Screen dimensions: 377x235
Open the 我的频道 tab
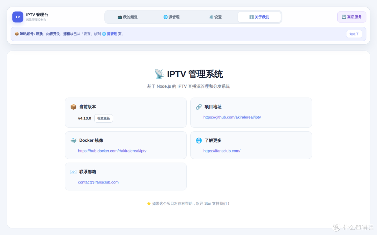[x=127, y=17]
